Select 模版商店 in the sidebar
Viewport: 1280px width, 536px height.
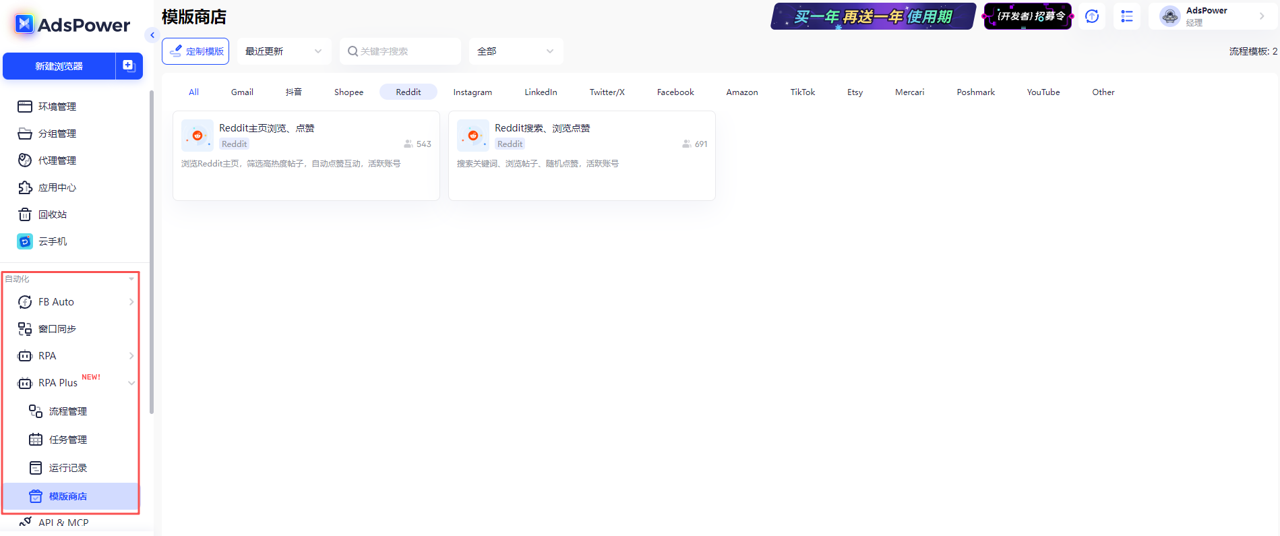point(71,496)
